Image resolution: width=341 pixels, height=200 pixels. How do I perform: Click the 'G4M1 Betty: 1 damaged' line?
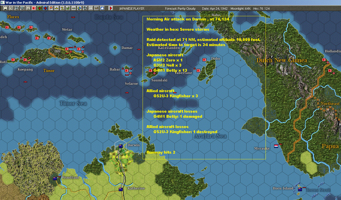178,116
